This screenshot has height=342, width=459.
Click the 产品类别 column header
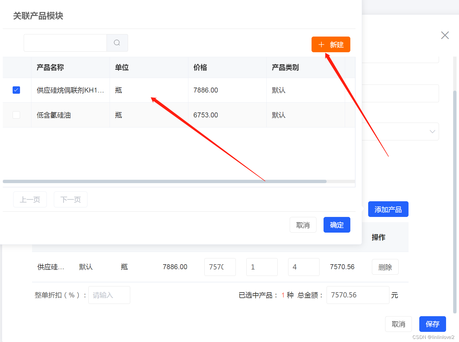[306, 67]
